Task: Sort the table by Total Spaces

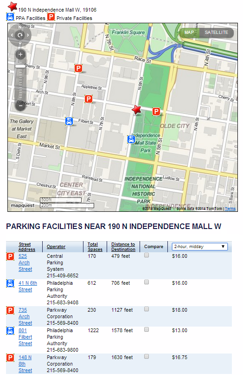Action: click(95, 247)
